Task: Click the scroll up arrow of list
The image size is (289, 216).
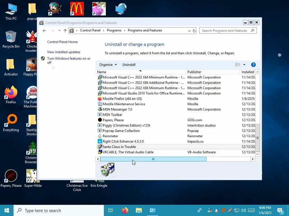Action: pos(257,72)
